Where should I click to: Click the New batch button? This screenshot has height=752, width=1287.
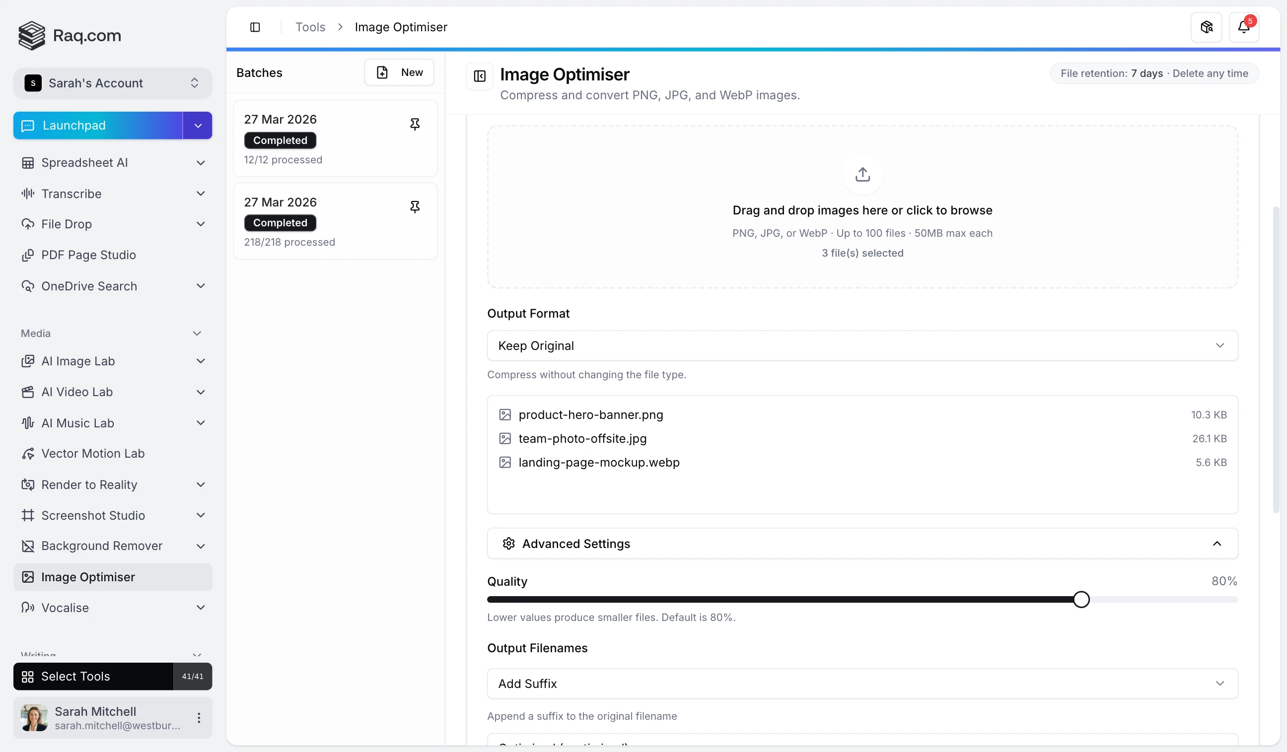point(399,72)
